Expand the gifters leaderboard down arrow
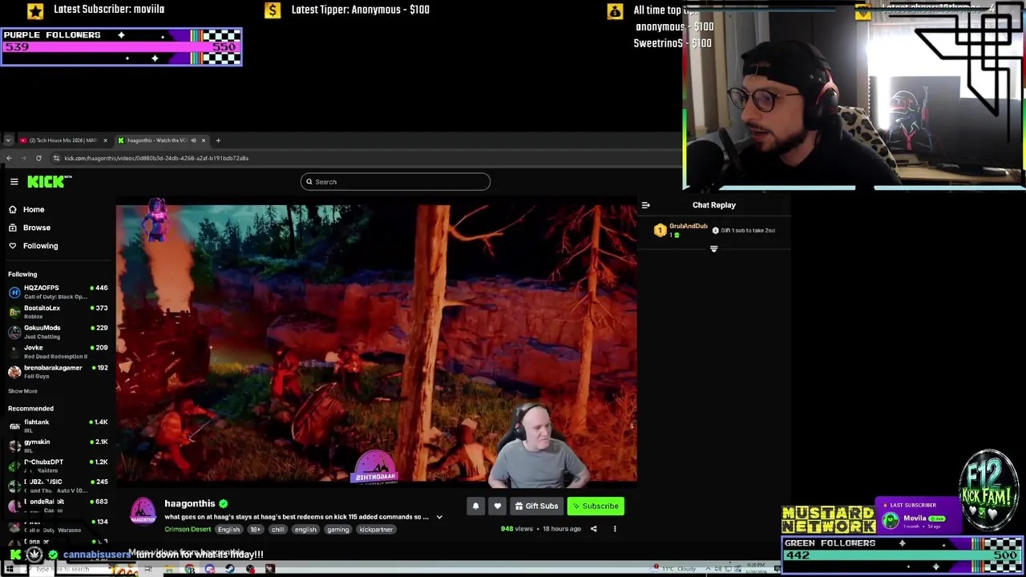The image size is (1026, 577). coord(713,249)
